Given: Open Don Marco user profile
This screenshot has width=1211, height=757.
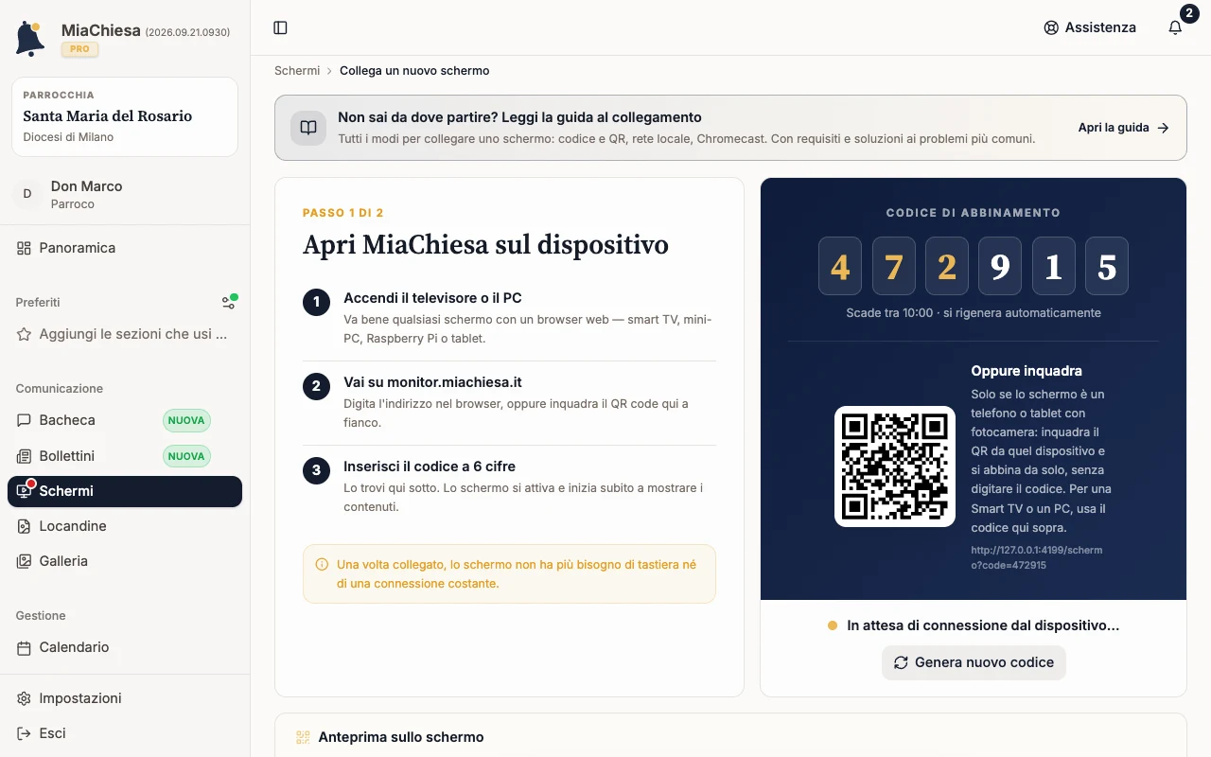Looking at the screenshot, I should pyautogui.click(x=125, y=194).
